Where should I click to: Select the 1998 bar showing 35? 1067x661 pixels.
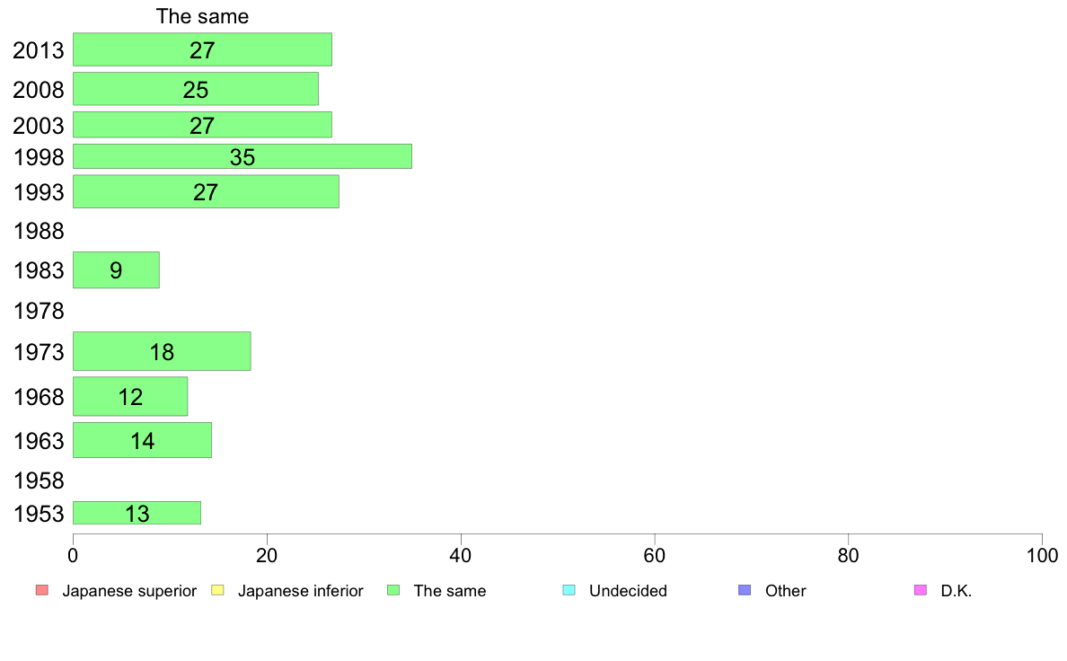coord(242,156)
